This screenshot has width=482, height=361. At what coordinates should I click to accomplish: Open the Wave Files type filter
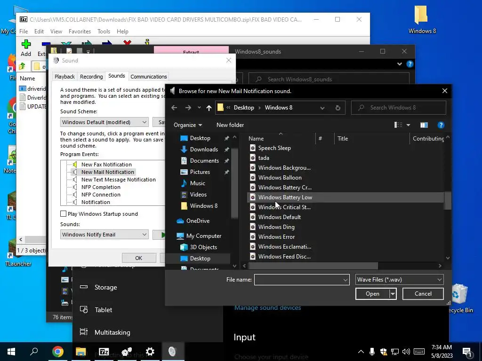tap(399, 280)
